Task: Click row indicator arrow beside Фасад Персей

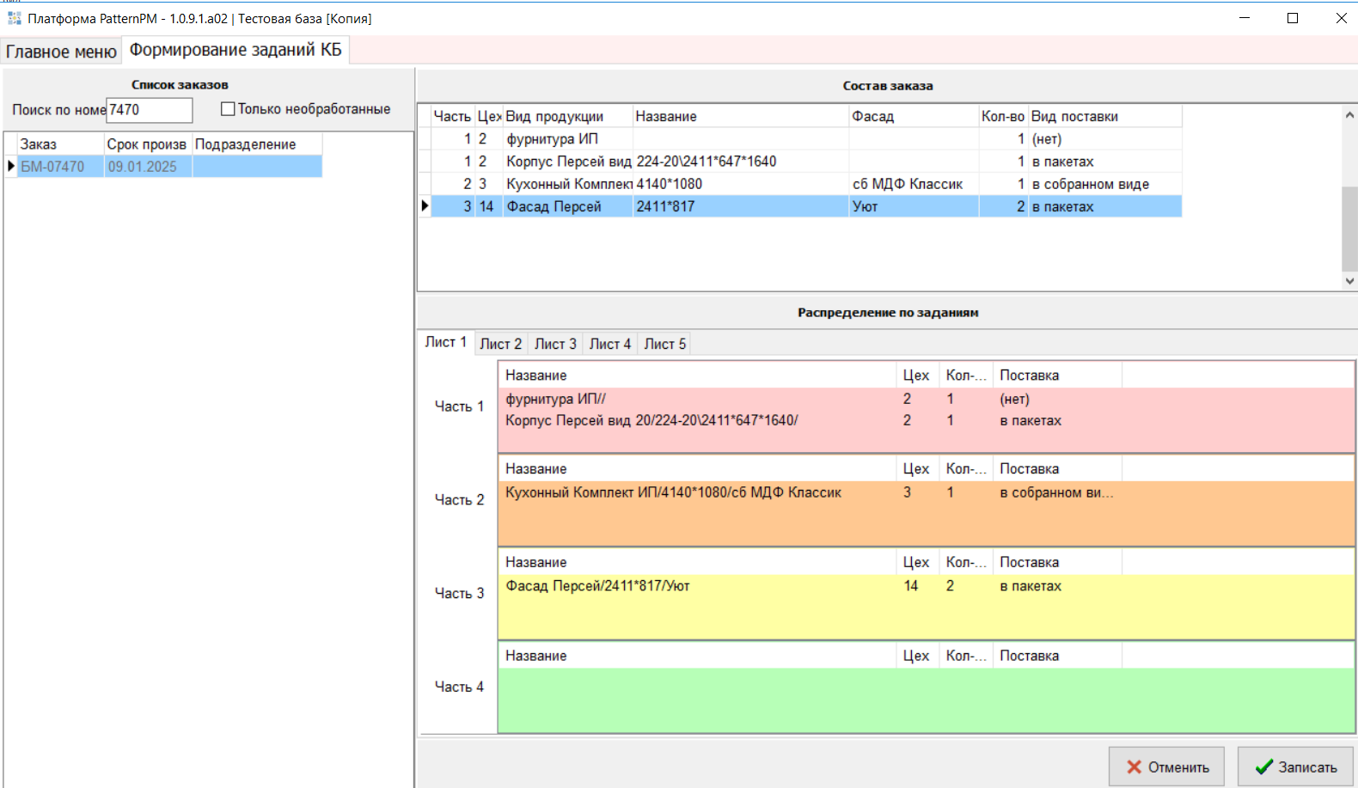Action: pos(425,206)
